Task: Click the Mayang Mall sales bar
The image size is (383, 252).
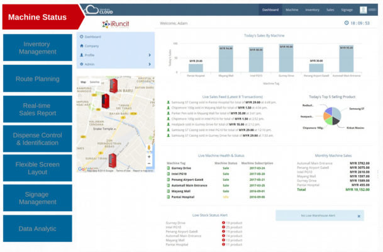Action: coord(226,59)
